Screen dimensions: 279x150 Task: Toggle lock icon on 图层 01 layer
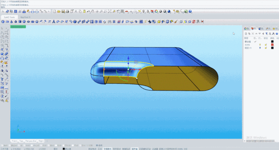pyautogui.click(x=265, y=48)
